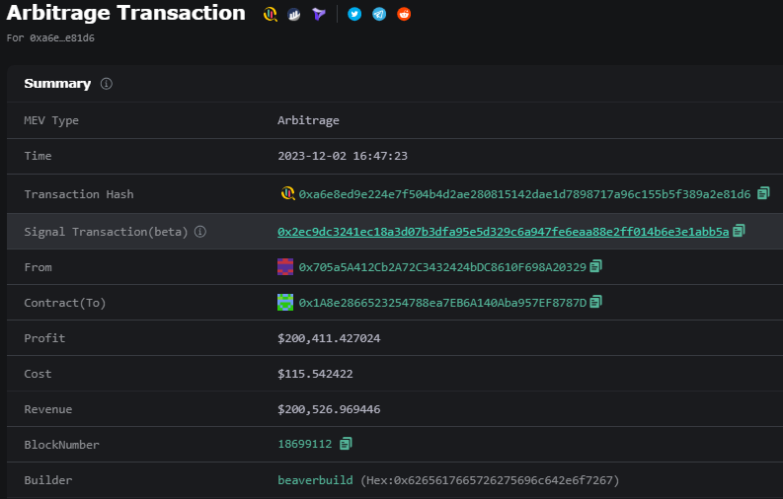This screenshot has width=783, height=499.
Task: Show the Summary info tooltip icon
Action: 107,84
